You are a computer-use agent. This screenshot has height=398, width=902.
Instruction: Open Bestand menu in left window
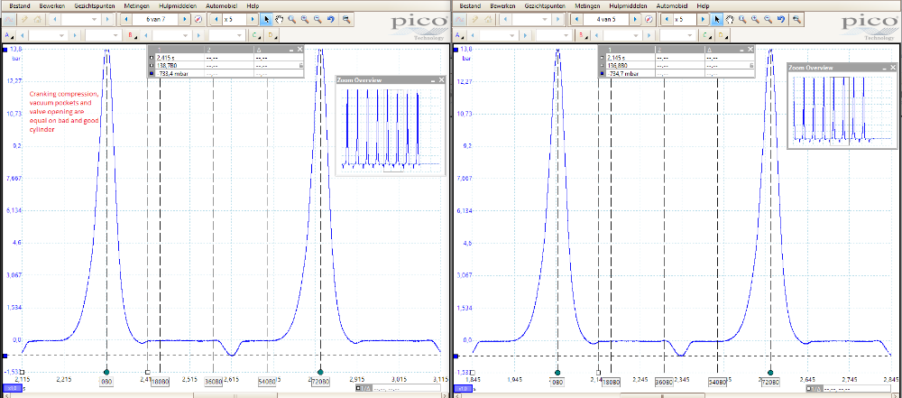click(x=19, y=5)
